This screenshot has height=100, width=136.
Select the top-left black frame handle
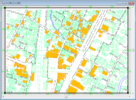pyautogui.click(x=5, y=8)
